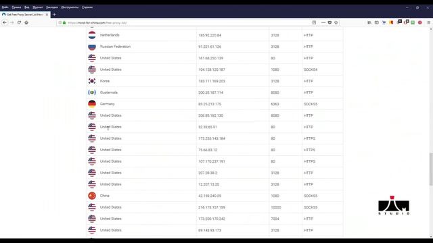Click the Germany country name
Viewport: 433px width, 243px height.
click(x=107, y=104)
